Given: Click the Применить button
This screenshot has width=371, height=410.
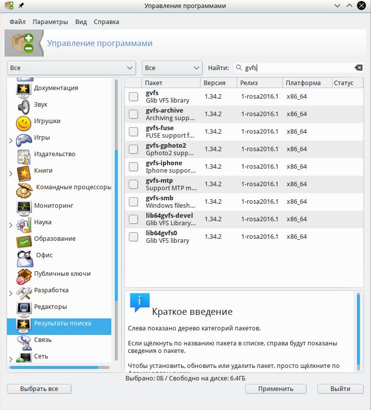Looking at the screenshot, I should (276, 389).
